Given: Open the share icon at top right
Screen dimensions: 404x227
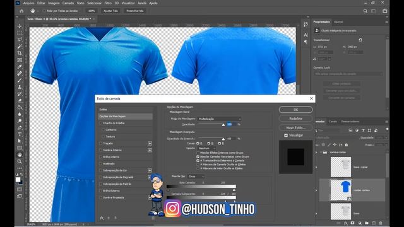Looking at the screenshot, I should (x=385, y=11).
